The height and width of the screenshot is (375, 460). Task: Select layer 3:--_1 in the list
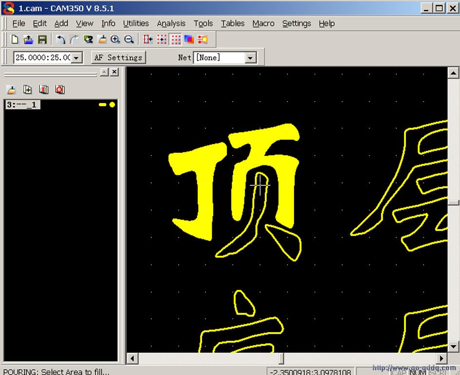[22, 105]
